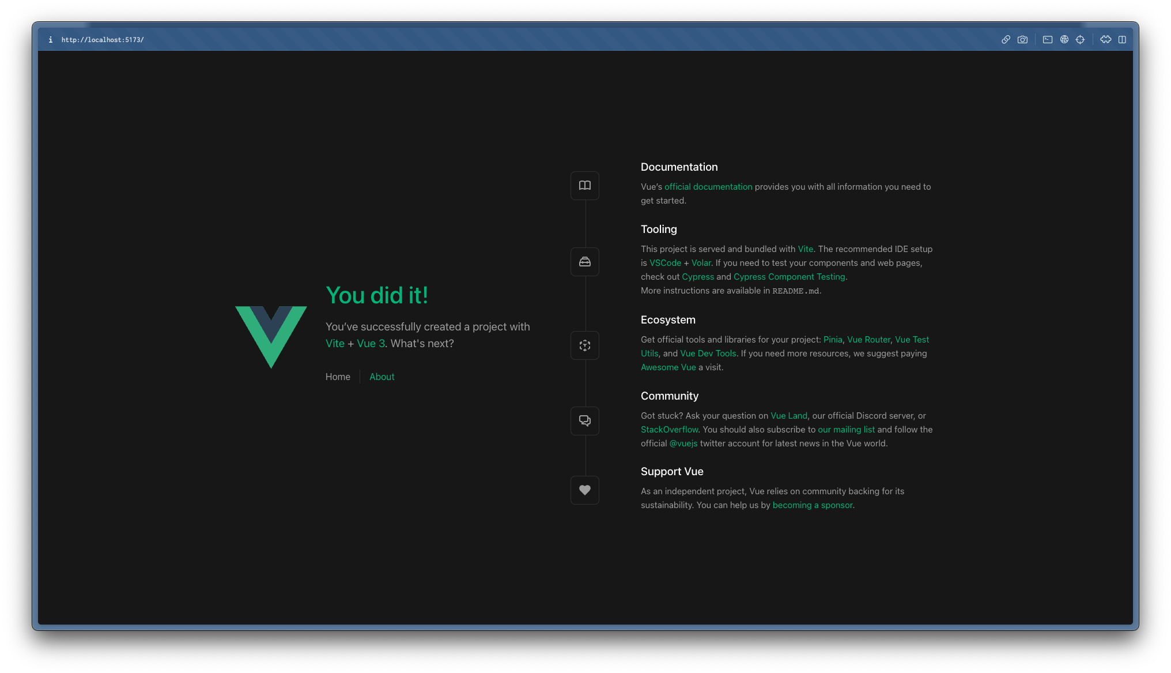Open the terminal console icon
Image resolution: width=1171 pixels, height=673 pixels.
pos(1048,40)
